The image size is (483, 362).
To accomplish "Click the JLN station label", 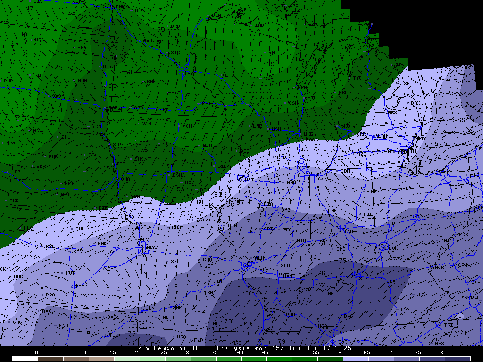I will point(150,308).
